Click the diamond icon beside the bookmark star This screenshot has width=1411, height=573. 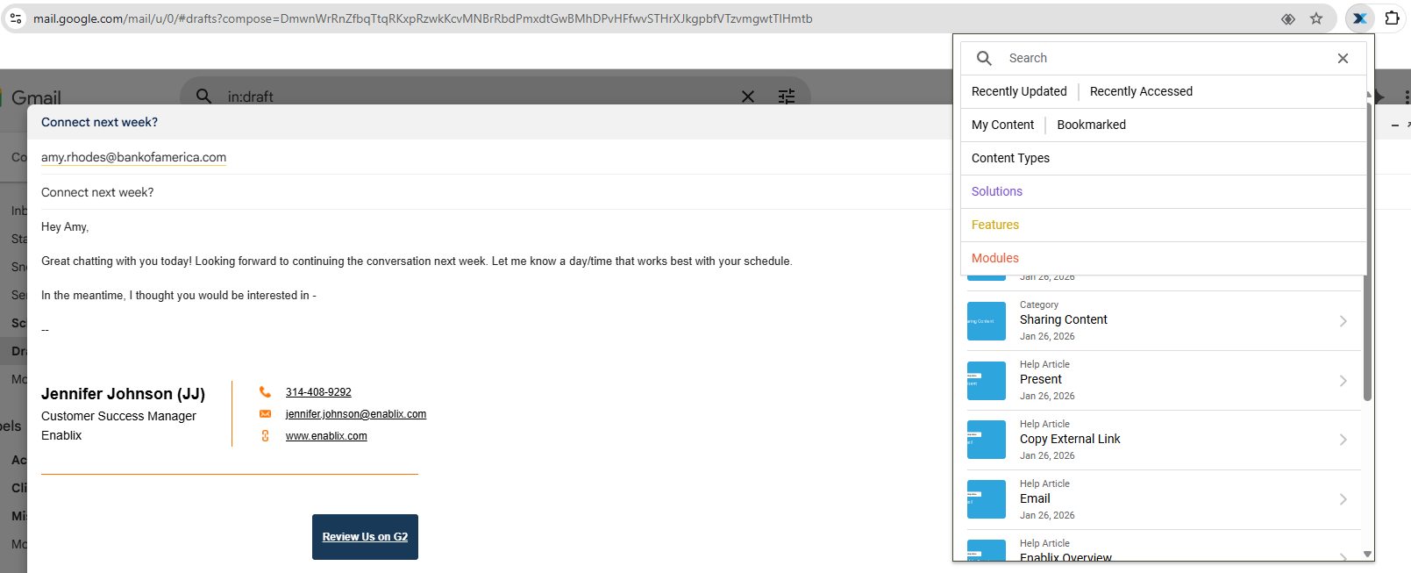tap(1288, 18)
